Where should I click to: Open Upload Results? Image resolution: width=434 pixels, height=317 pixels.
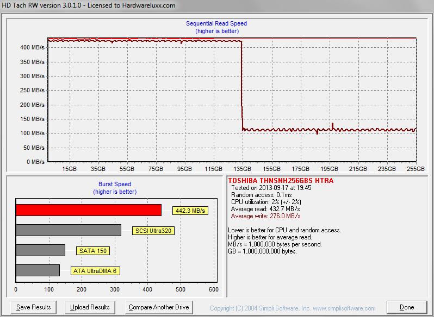pos(90,307)
